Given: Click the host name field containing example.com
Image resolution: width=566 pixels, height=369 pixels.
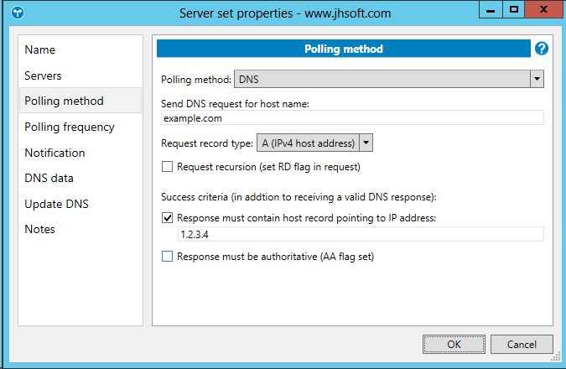Looking at the screenshot, I should click(x=352, y=118).
